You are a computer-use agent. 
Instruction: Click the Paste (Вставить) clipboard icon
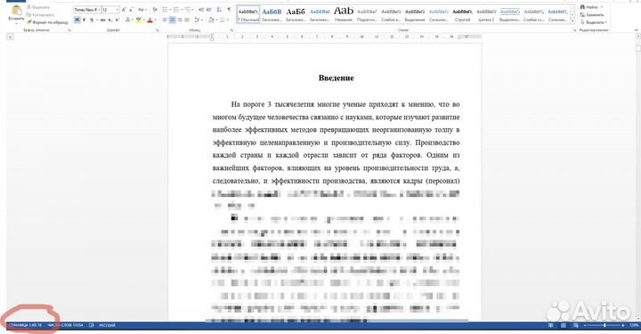point(16,11)
